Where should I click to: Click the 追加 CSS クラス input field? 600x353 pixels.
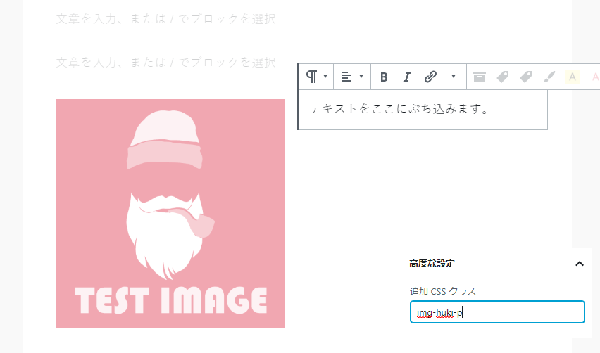tap(497, 312)
